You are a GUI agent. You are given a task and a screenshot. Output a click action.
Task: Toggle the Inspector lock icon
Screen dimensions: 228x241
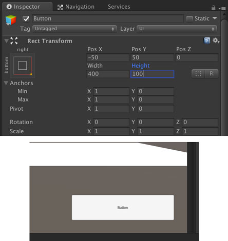click(x=213, y=8)
